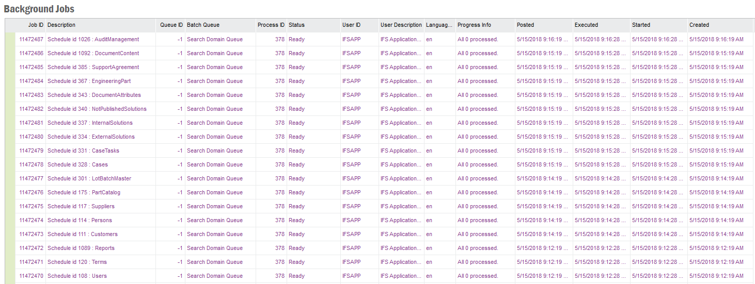
Task: Select the green row marker for job 11472487
Action: click(x=10, y=39)
